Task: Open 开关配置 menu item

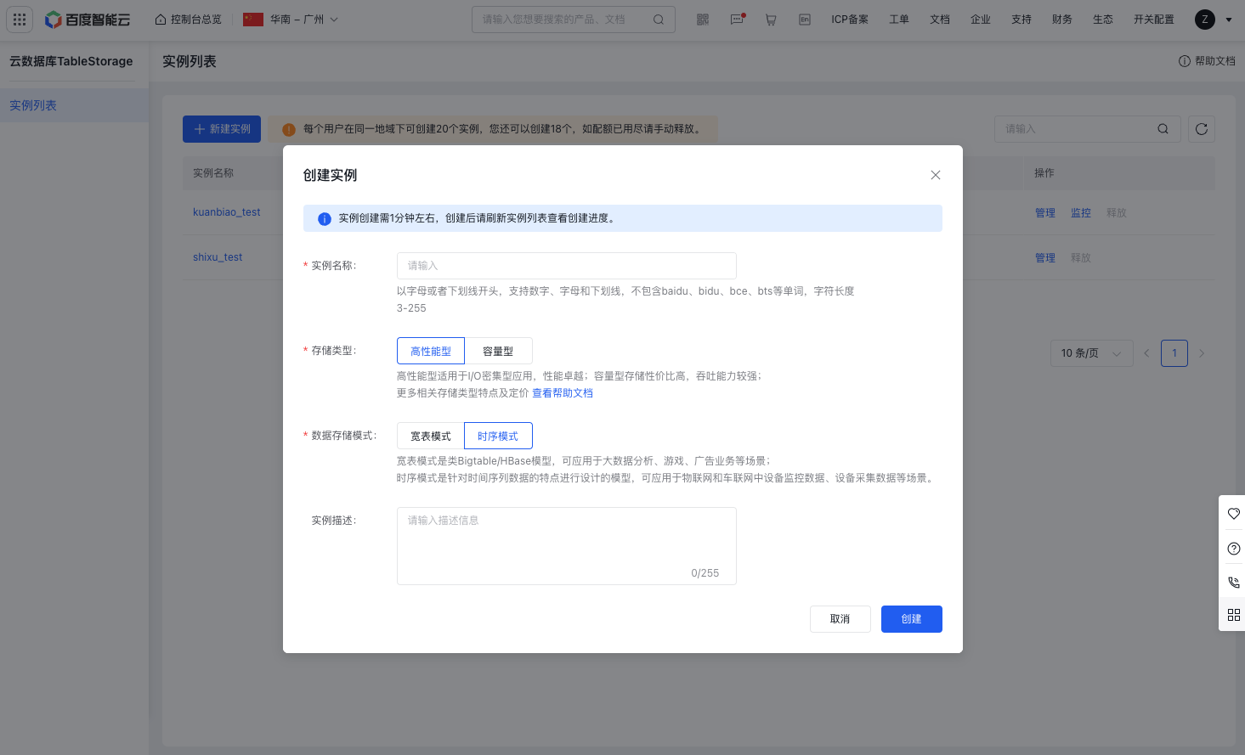Action: [x=1154, y=19]
